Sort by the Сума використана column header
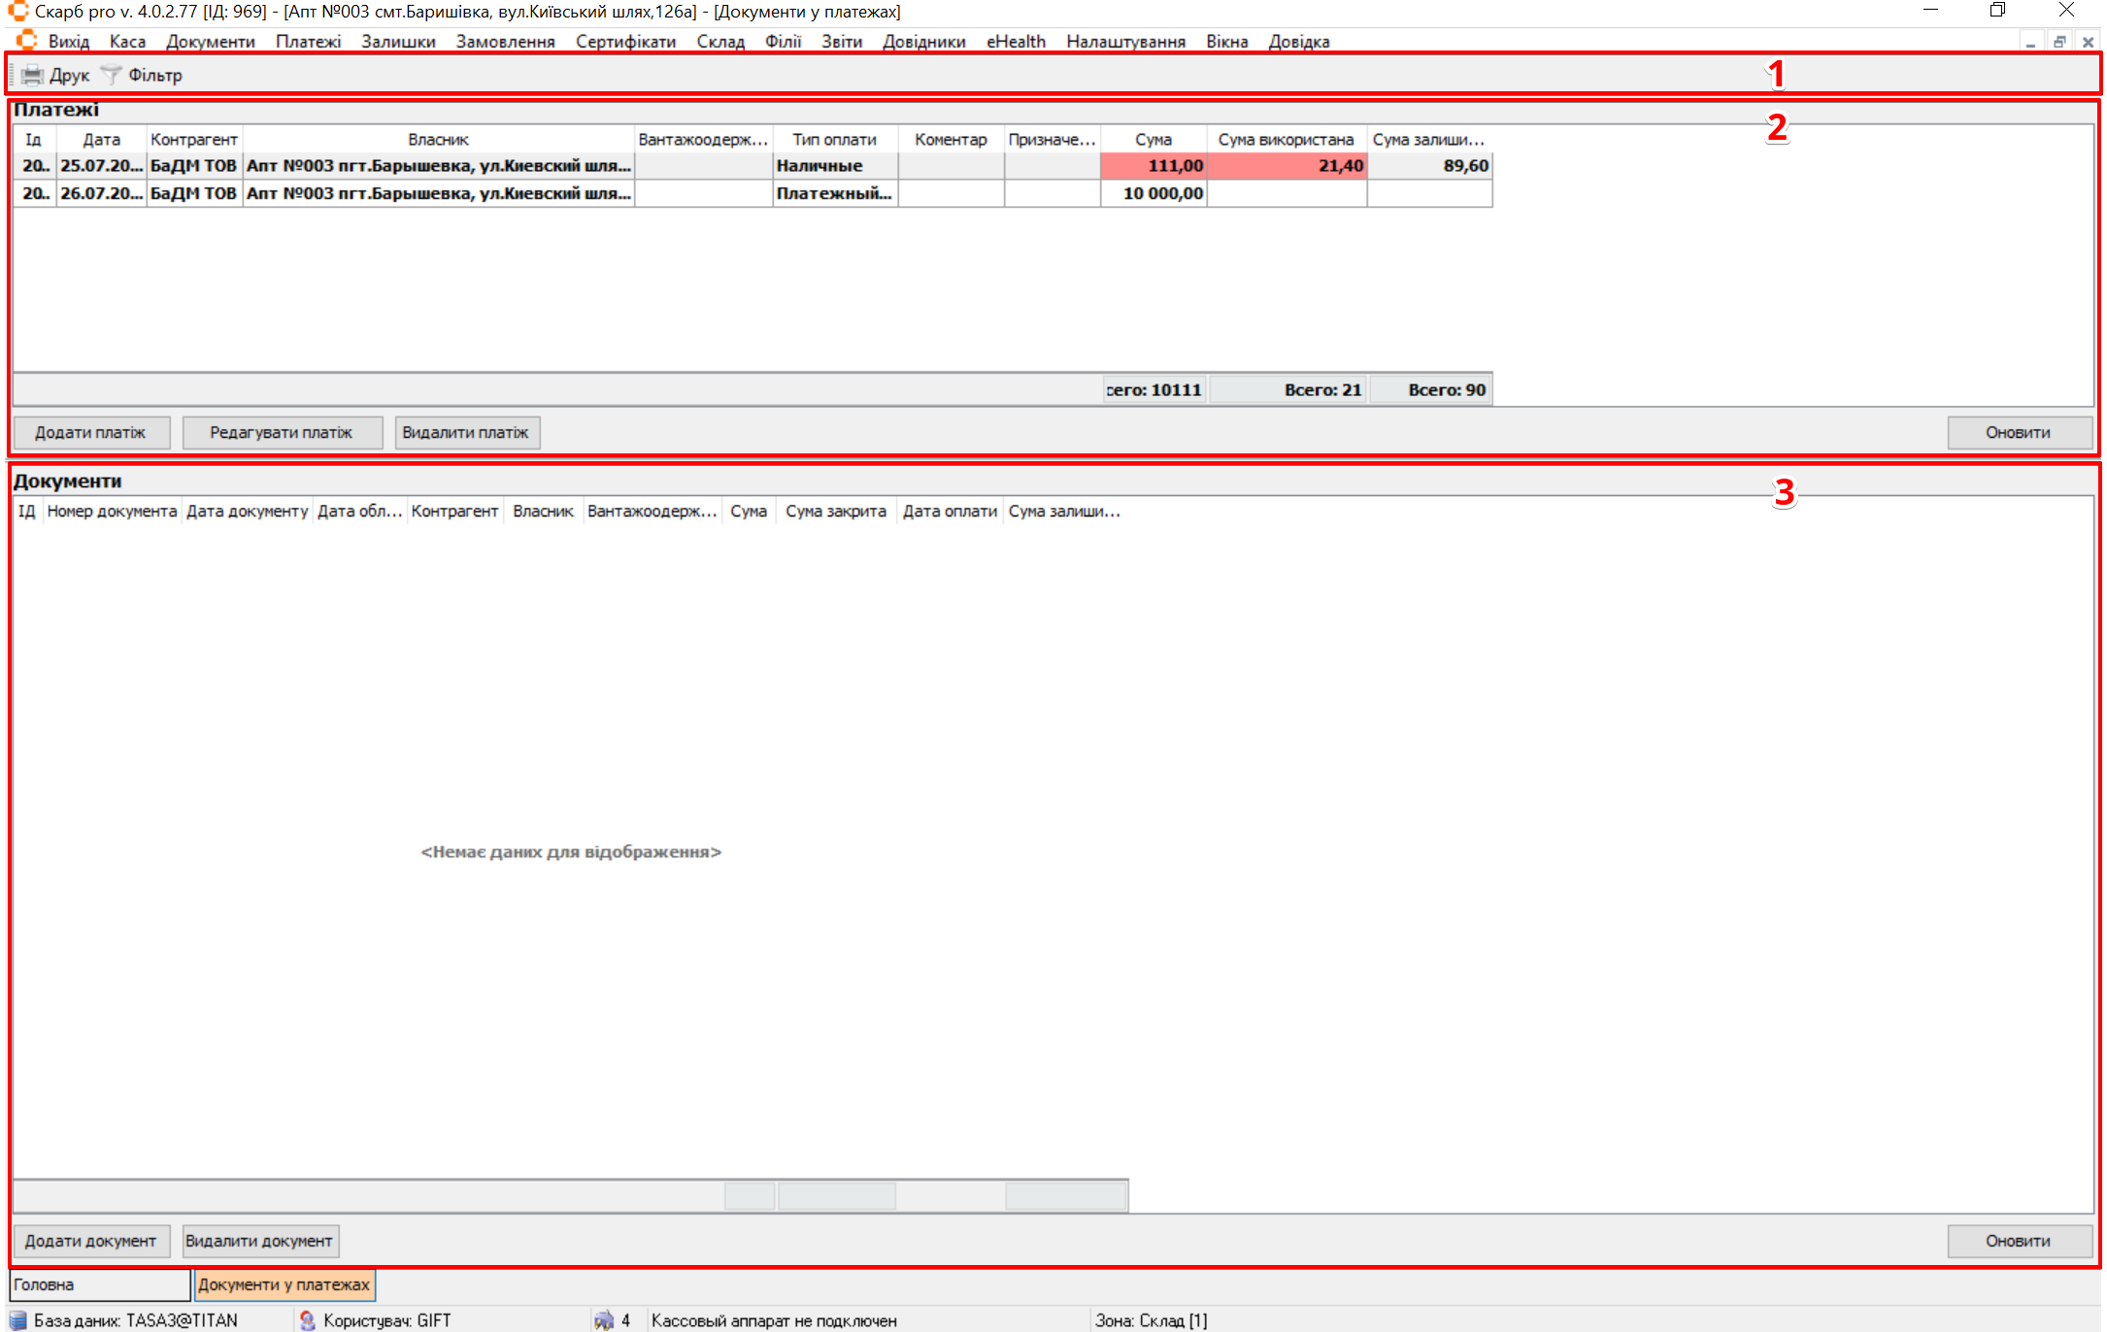 click(1286, 139)
